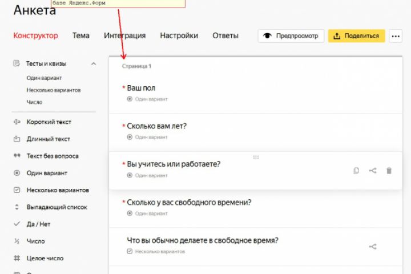Add a 'Длинный текст' field from sidebar
The height and width of the screenshot is (274, 411).
pyautogui.click(x=48, y=139)
